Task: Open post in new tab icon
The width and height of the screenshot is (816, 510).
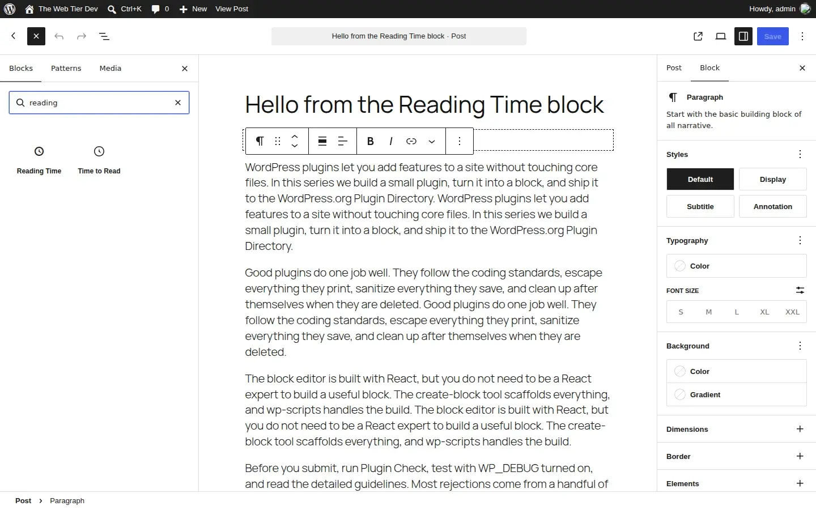Action: point(698,36)
